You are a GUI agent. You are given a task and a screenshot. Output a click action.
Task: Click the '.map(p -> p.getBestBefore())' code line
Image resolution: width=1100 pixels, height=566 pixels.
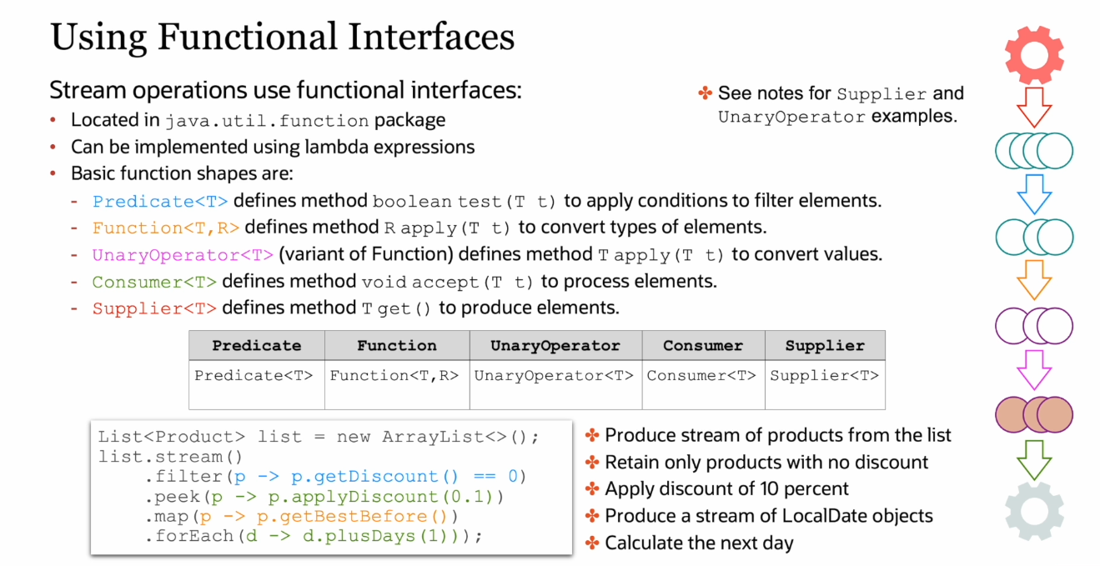tap(302, 516)
